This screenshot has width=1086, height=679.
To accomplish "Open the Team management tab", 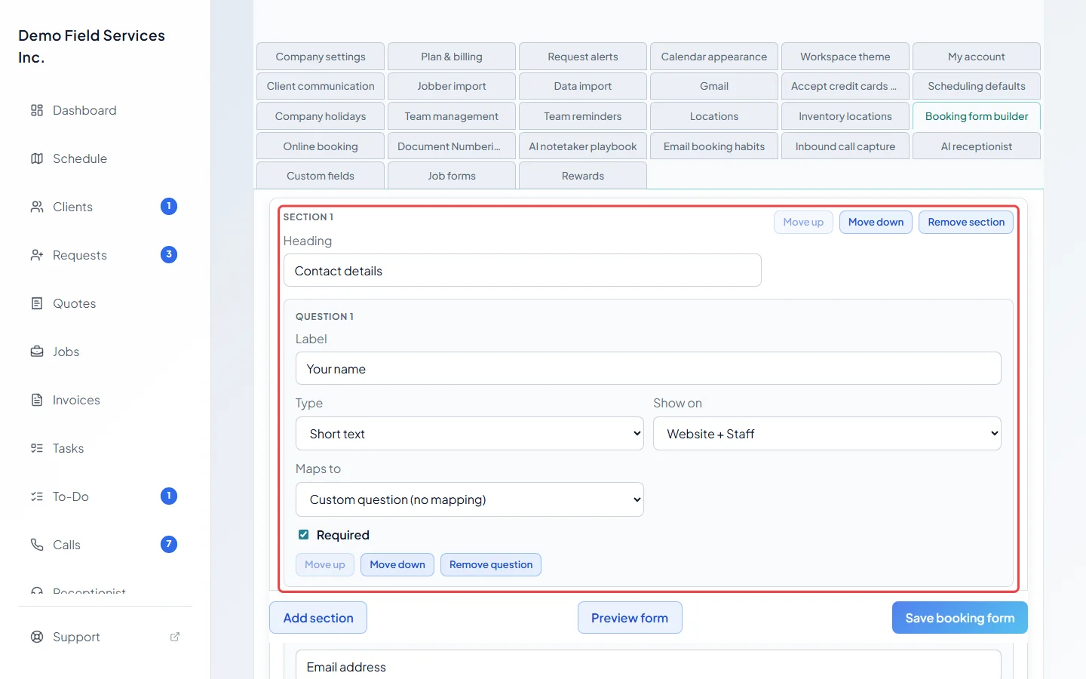I will coord(452,116).
